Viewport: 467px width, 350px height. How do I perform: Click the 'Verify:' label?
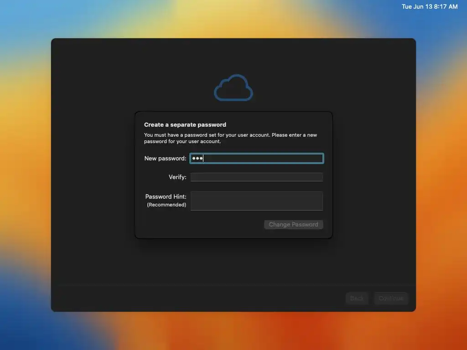pyautogui.click(x=177, y=177)
